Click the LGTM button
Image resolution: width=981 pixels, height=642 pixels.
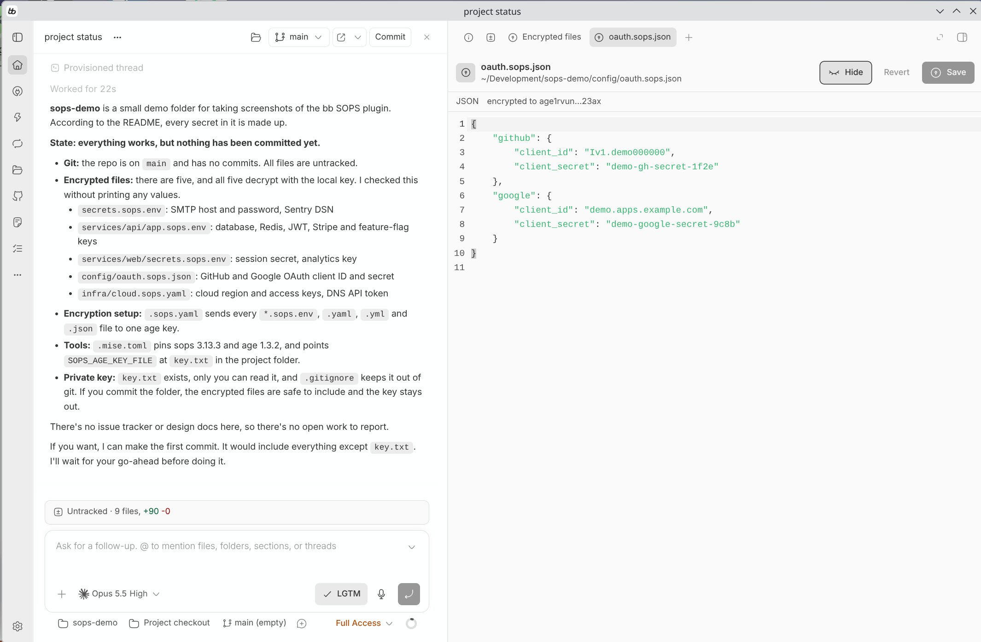(x=341, y=594)
